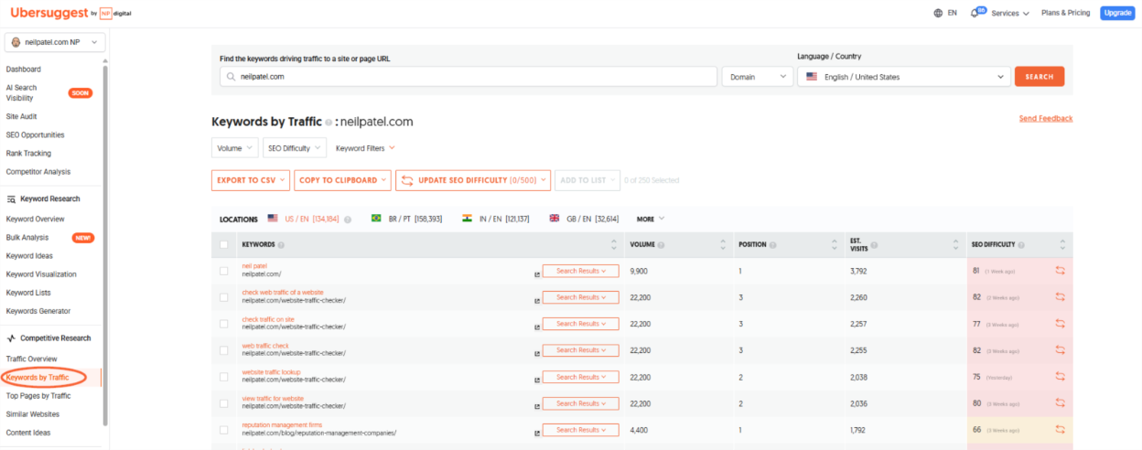
Task: Open Rank Tracking in sidebar
Action: (29, 153)
